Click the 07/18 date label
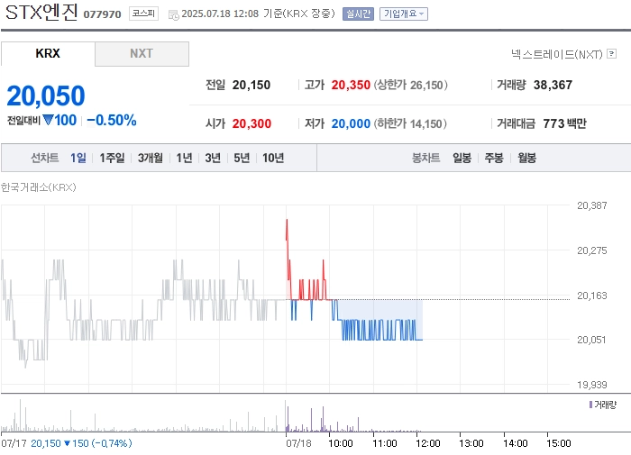The image size is (631, 455). (x=298, y=443)
